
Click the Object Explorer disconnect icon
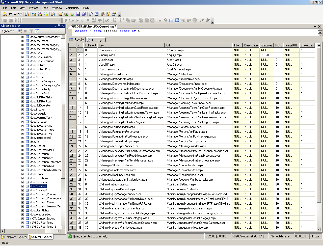click(20, 31)
